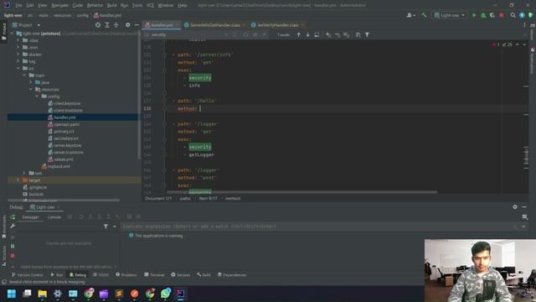Open the light-one run configuration dropdown
Viewport: 536px width, 302px height.
(x=450, y=15)
